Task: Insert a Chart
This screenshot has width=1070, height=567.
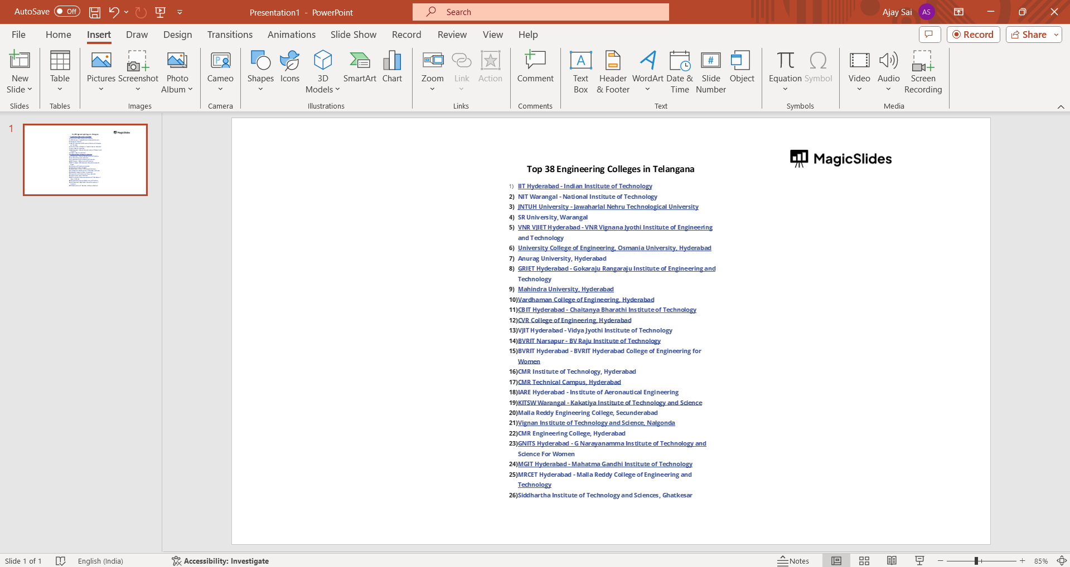Action: [x=392, y=67]
